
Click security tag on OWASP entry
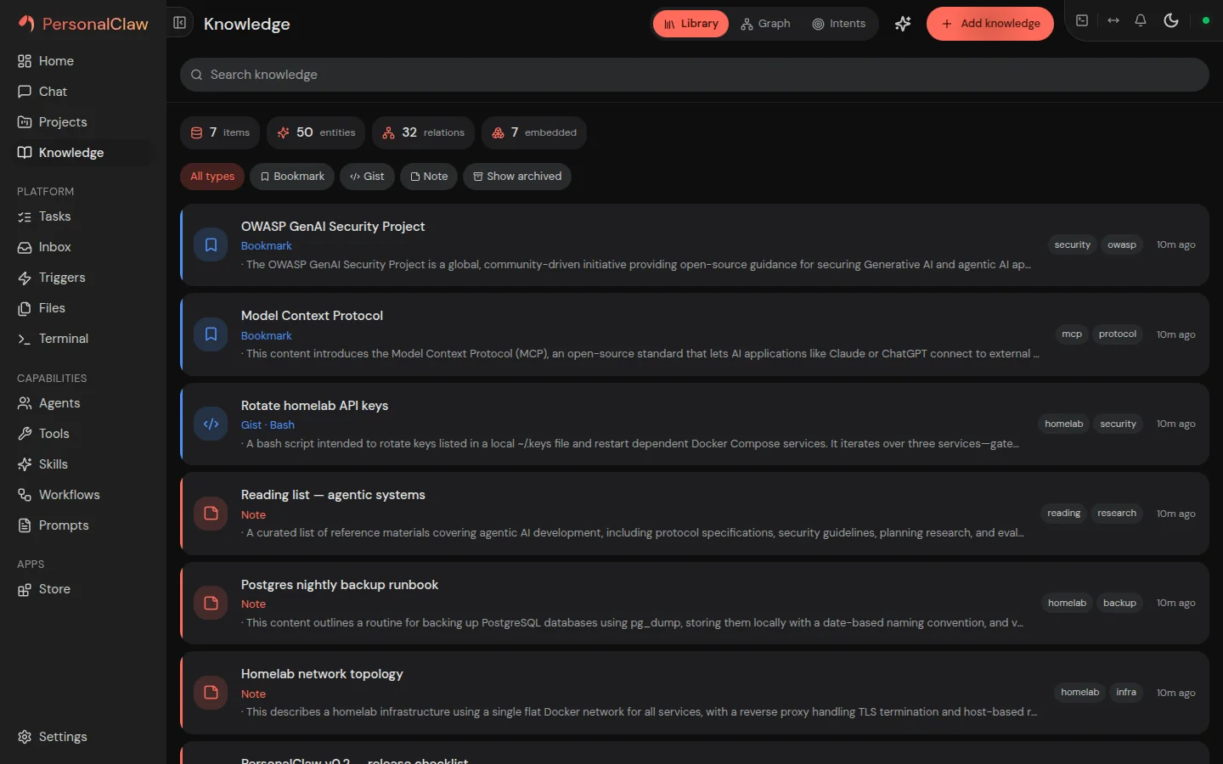click(x=1072, y=244)
